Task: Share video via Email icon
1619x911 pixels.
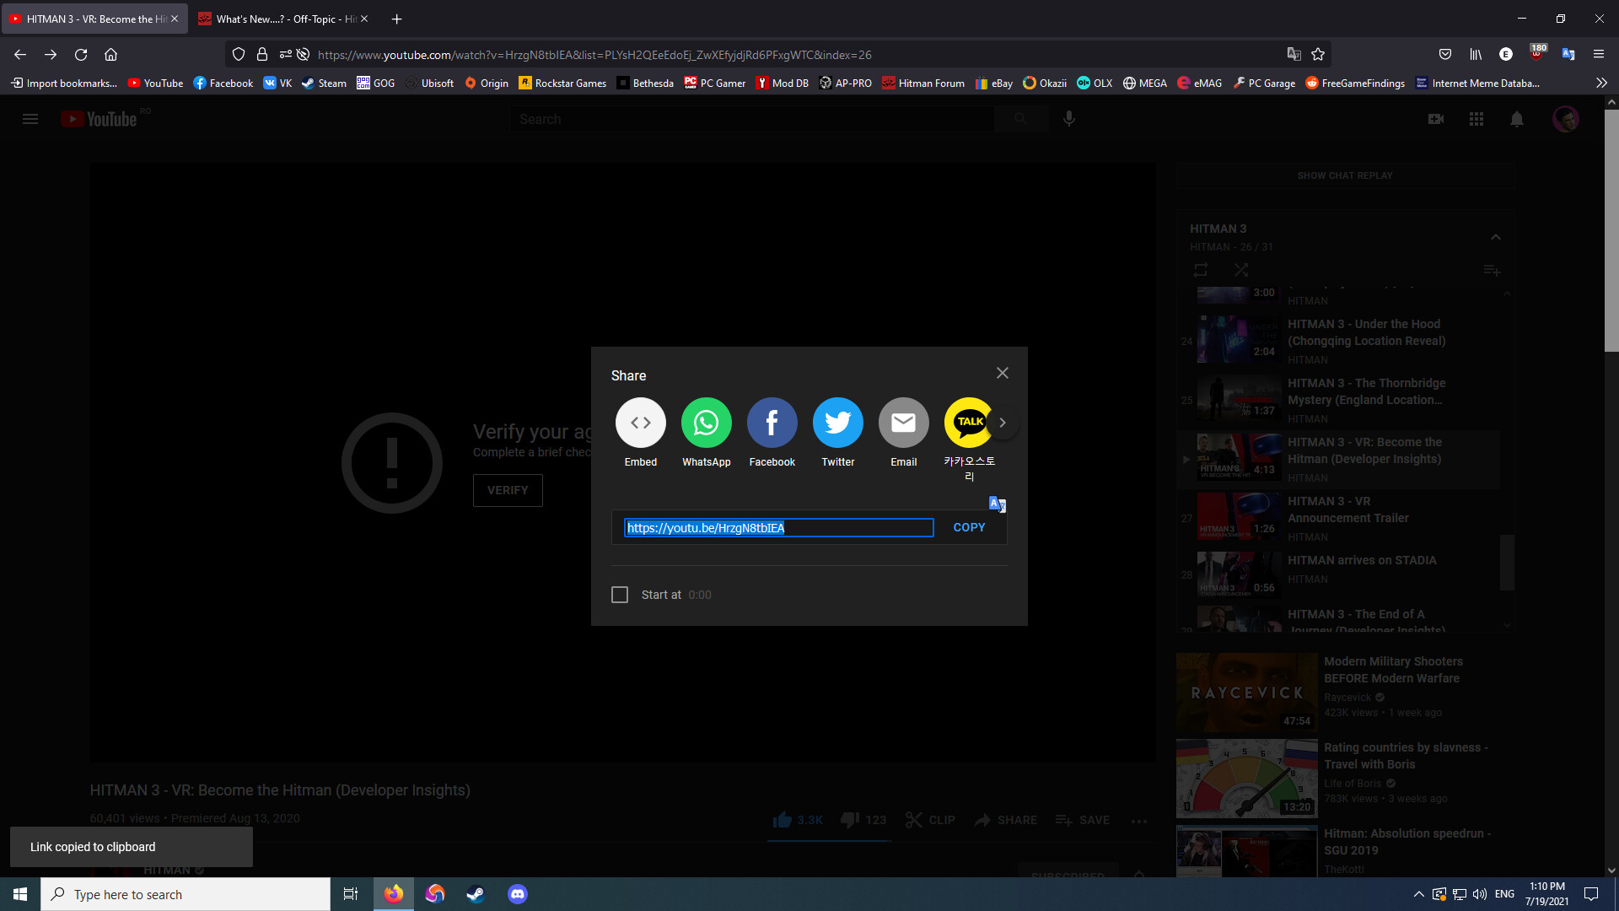Action: 904,423
